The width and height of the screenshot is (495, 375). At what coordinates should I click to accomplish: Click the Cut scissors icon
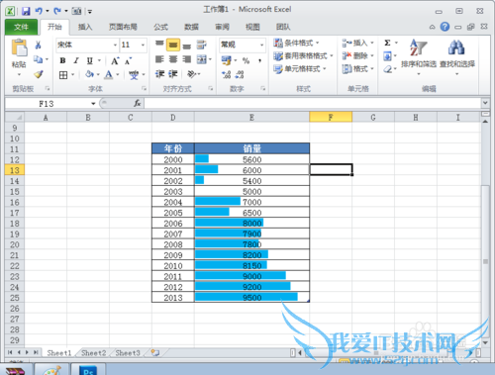[38, 45]
